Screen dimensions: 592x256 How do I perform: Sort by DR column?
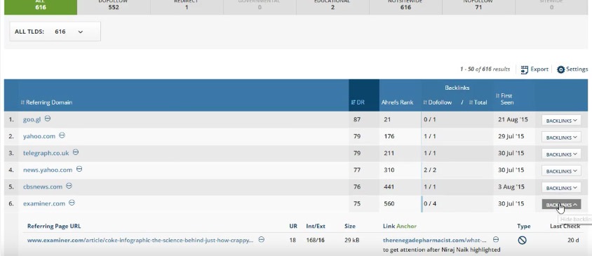pos(358,102)
